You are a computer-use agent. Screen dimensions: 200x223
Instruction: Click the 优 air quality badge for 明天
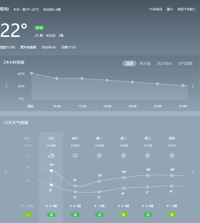point(75,215)
